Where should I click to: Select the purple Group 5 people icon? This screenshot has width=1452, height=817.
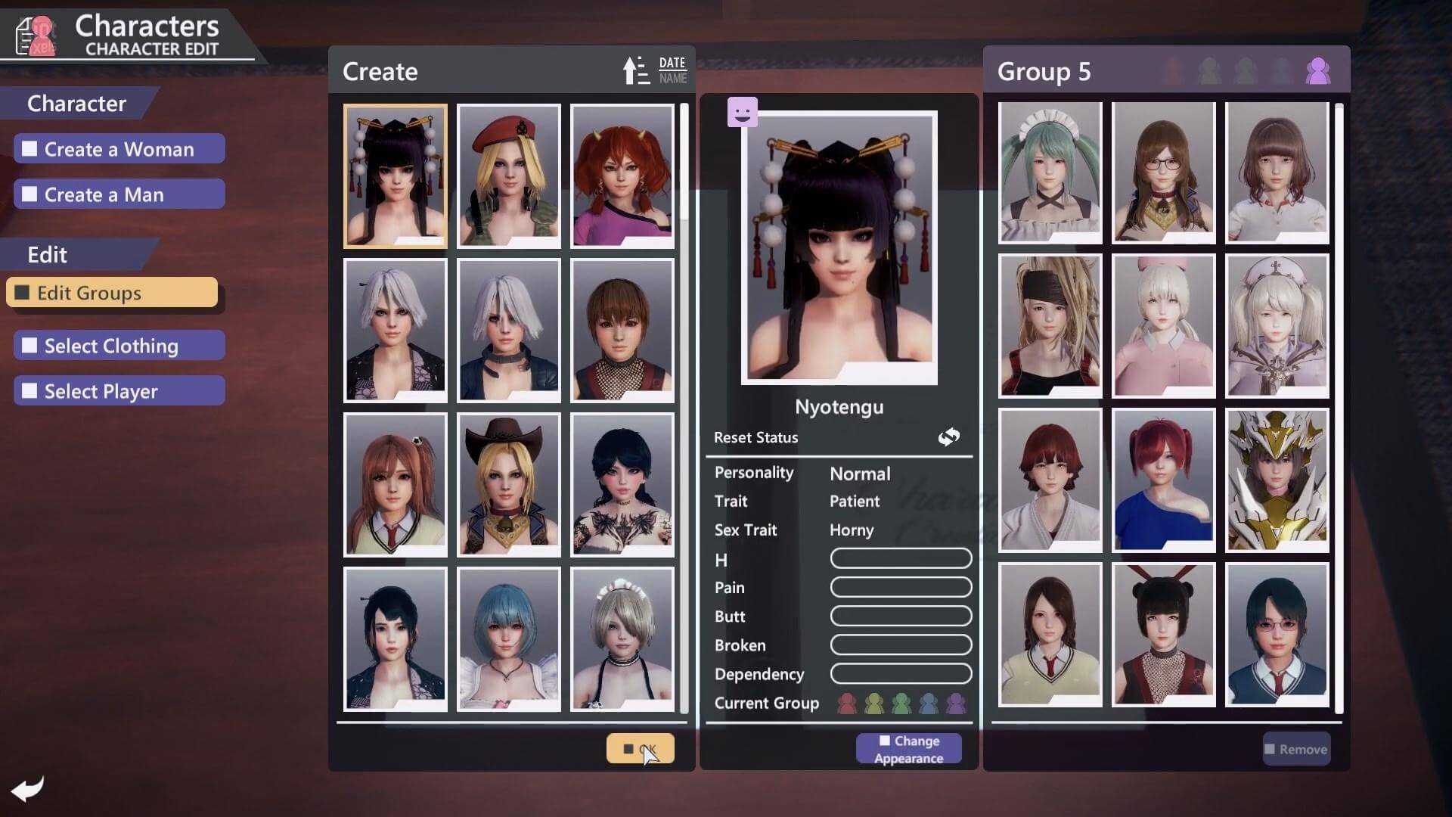(x=1317, y=72)
